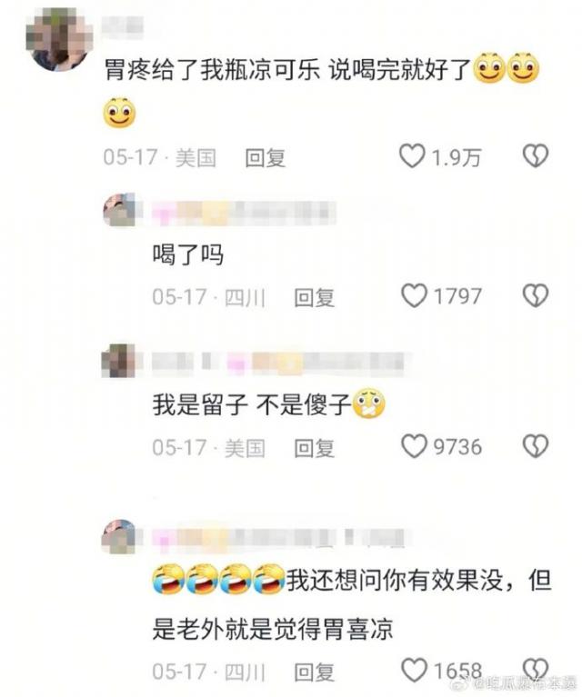This screenshot has height=697, width=582.
Task: Reply to the top comment from 美国
Action: [266, 158]
